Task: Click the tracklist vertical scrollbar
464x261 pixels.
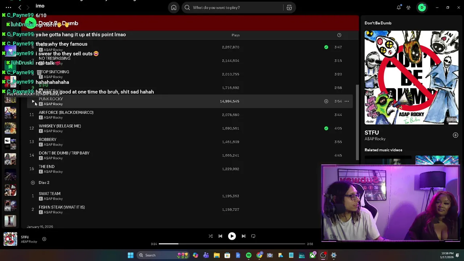Action: pyautogui.click(x=358, y=123)
